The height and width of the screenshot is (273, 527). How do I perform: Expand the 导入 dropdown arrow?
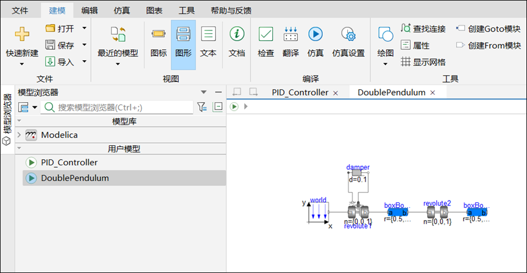tap(84, 61)
